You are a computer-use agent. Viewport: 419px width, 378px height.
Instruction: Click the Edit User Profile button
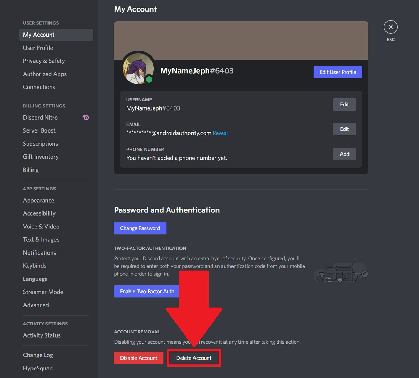click(x=338, y=72)
